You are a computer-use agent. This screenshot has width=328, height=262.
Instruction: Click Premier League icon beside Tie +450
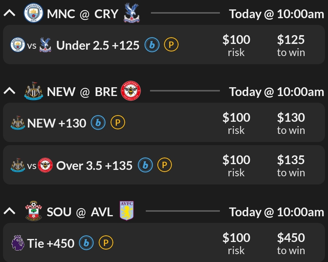[x=18, y=243]
